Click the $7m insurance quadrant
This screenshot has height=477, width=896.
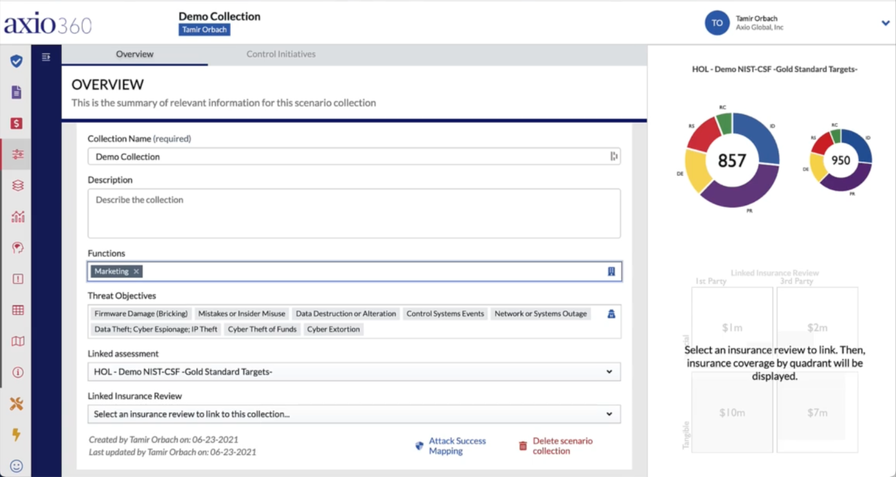pyautogui.click(x=818, y=412)
